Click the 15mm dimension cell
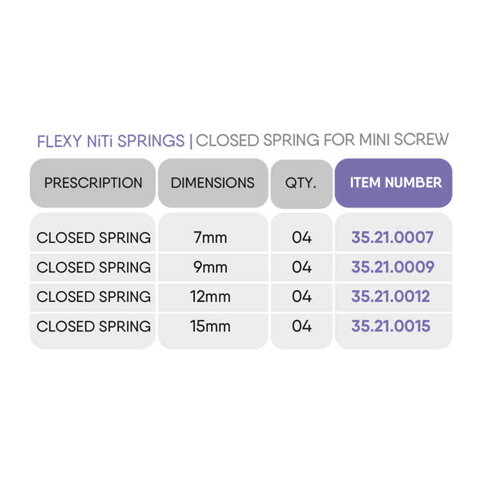 [210, 326]
